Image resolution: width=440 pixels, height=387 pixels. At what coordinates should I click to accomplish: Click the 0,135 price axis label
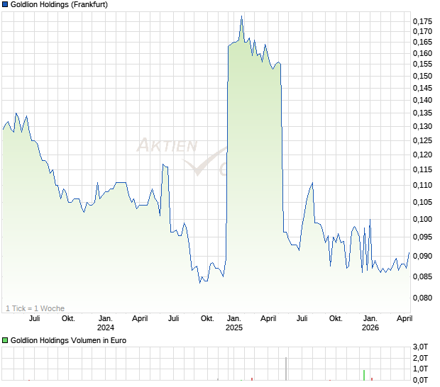coord(422,113)
